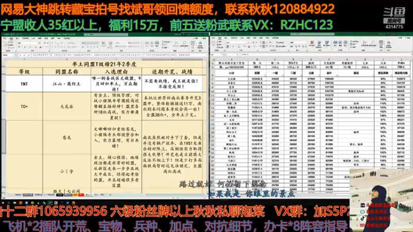Screen dimensions: 413x232
Task: Toggle underline in left Excel window
Action: point(25,47)
